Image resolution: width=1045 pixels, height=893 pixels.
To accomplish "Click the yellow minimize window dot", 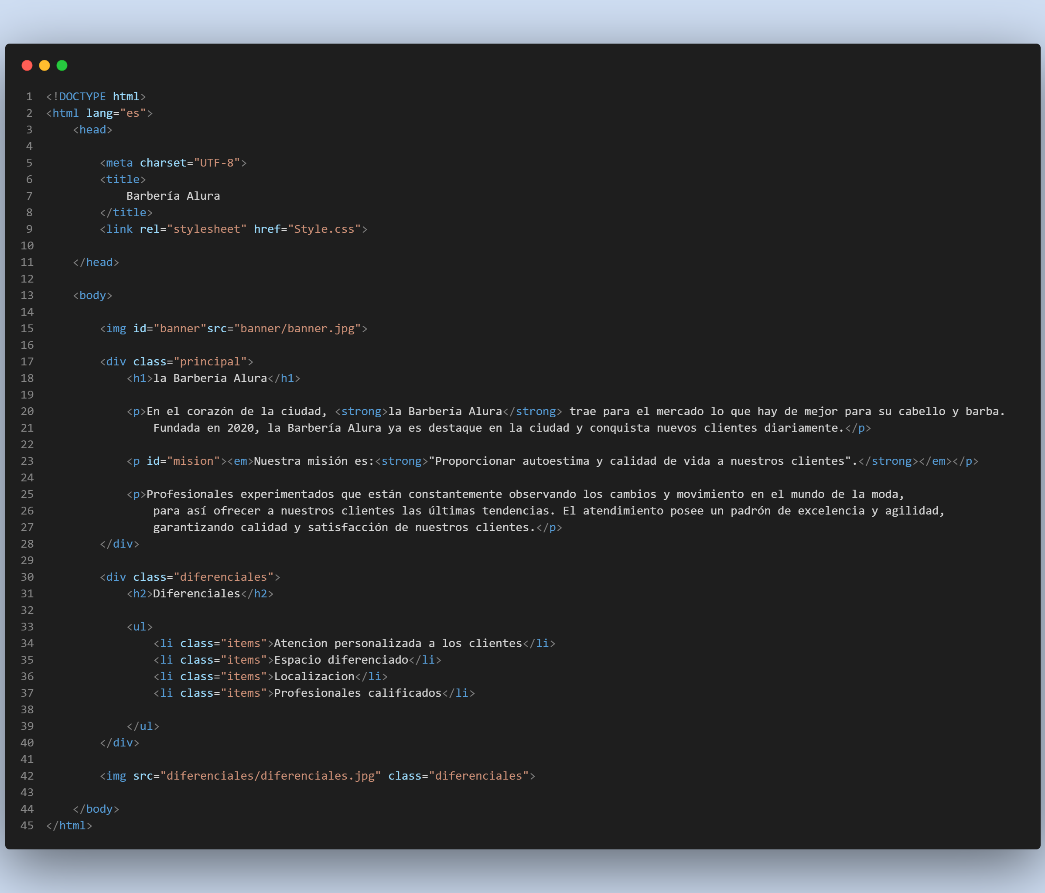I will pyautogui.click(x=44, y=65).
